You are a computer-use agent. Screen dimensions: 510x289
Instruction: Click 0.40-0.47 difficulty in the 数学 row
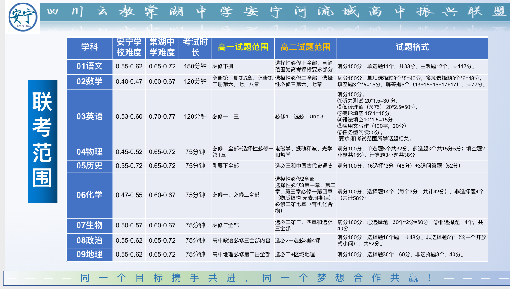(x=129, y=81)
